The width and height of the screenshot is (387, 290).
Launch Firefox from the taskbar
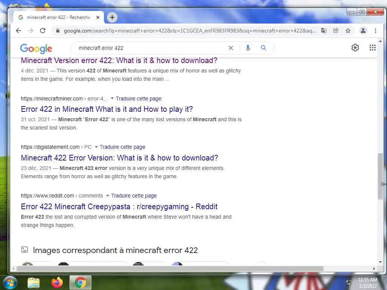57,282
